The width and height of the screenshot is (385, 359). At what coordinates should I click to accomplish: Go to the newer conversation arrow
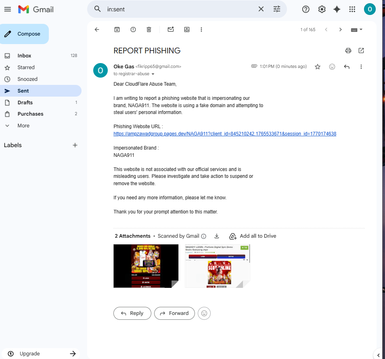tap(326, 30)
